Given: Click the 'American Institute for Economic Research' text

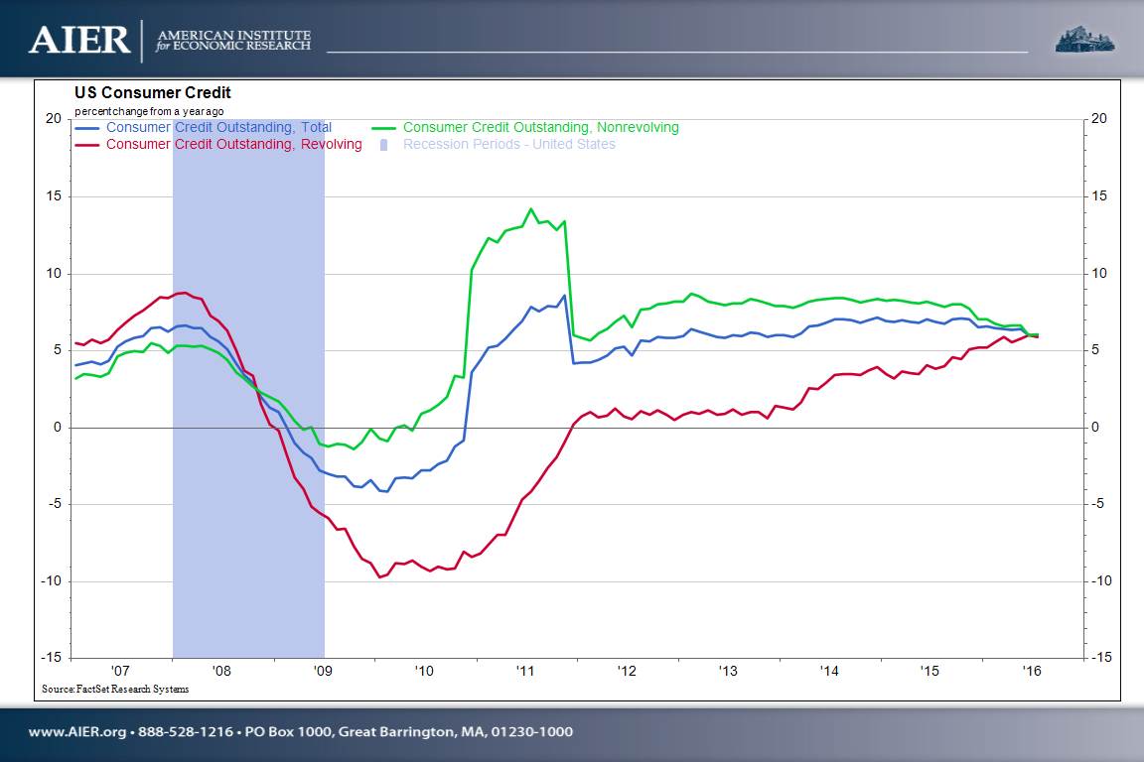Looking at the screenshot, I should [233, 40].
